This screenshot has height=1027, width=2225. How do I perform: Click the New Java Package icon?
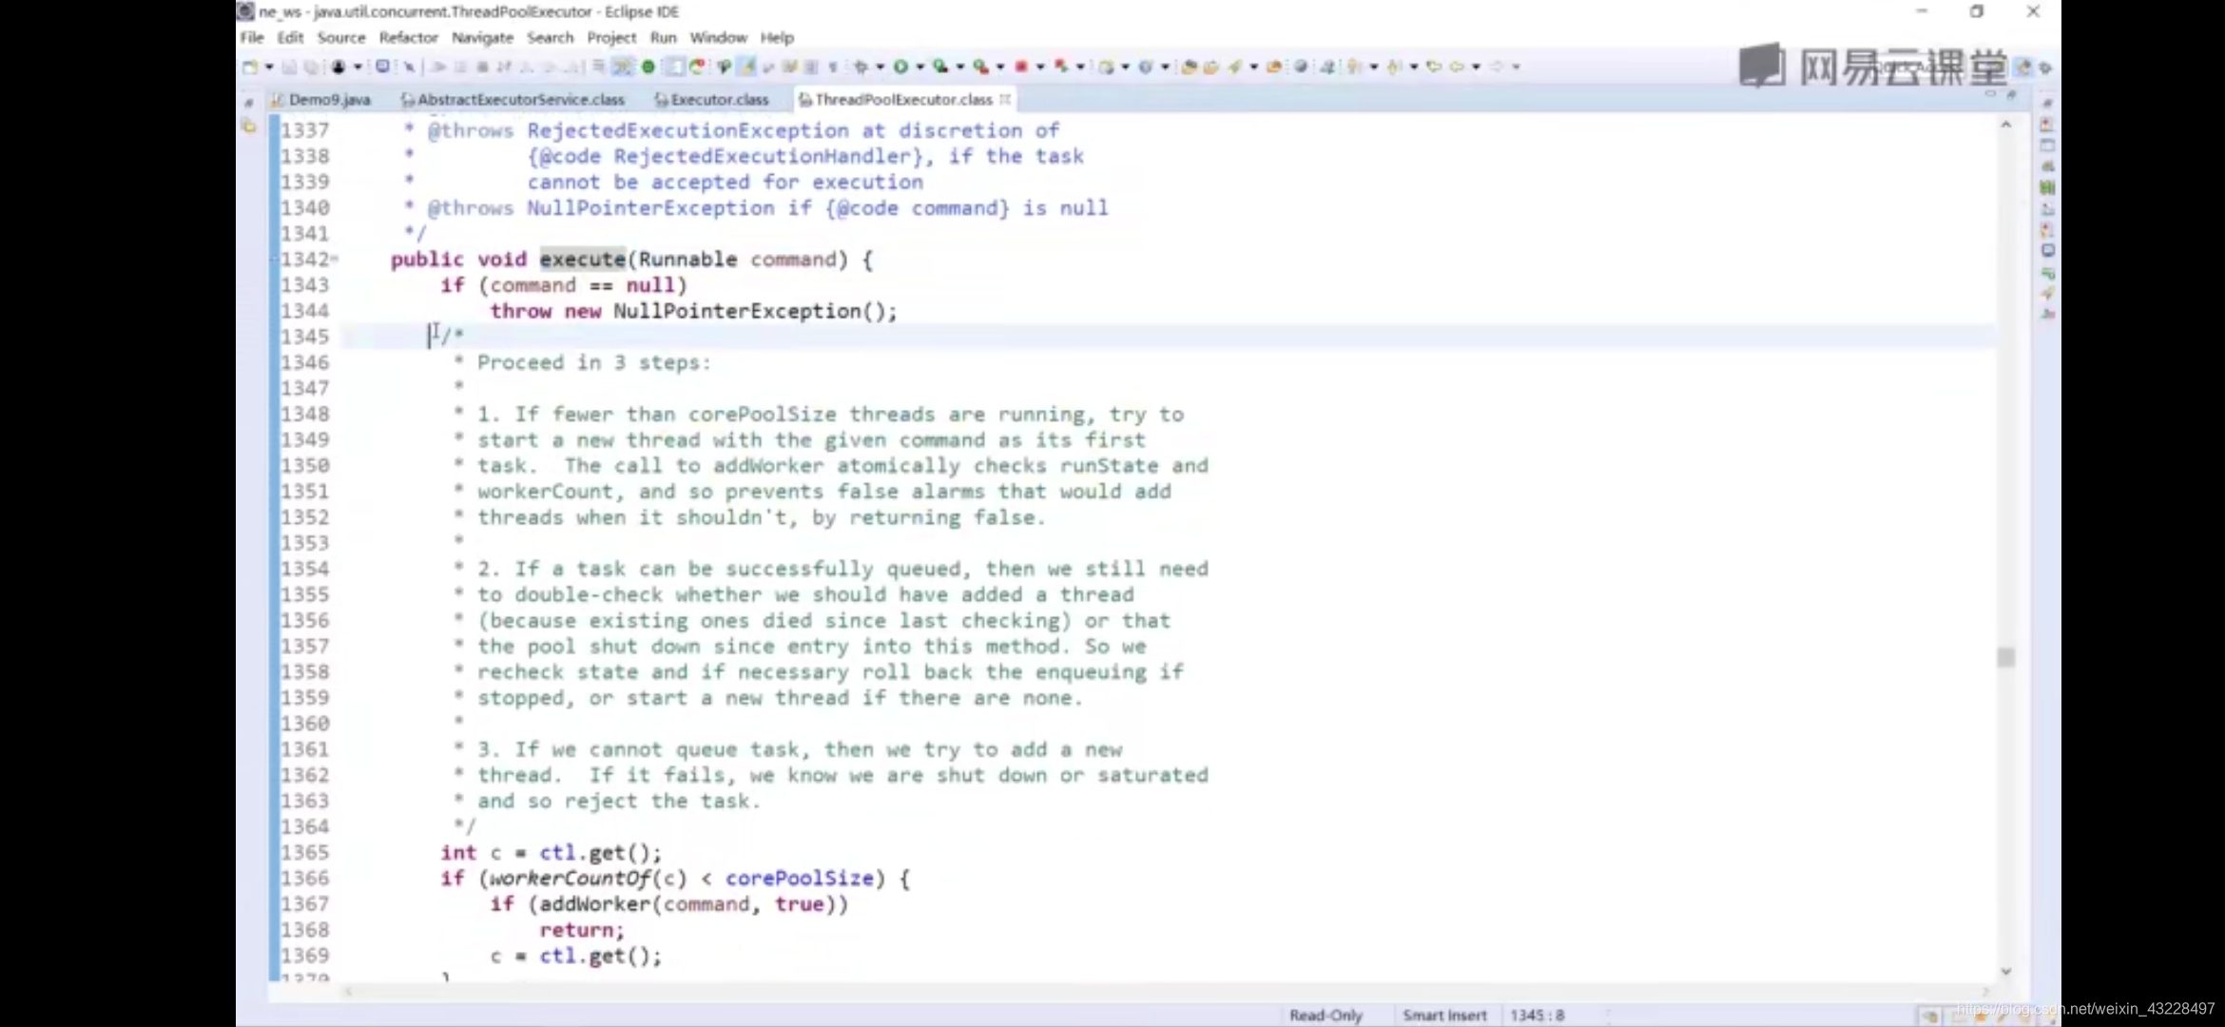tap(1106, 67)
